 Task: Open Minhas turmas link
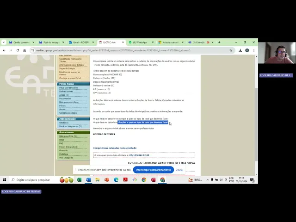coord(66,92)
